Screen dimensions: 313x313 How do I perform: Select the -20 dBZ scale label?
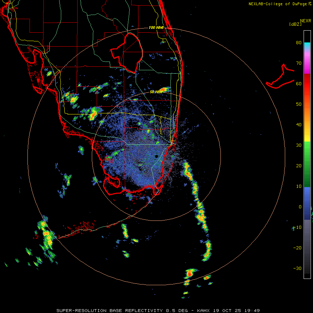(297, 248)
